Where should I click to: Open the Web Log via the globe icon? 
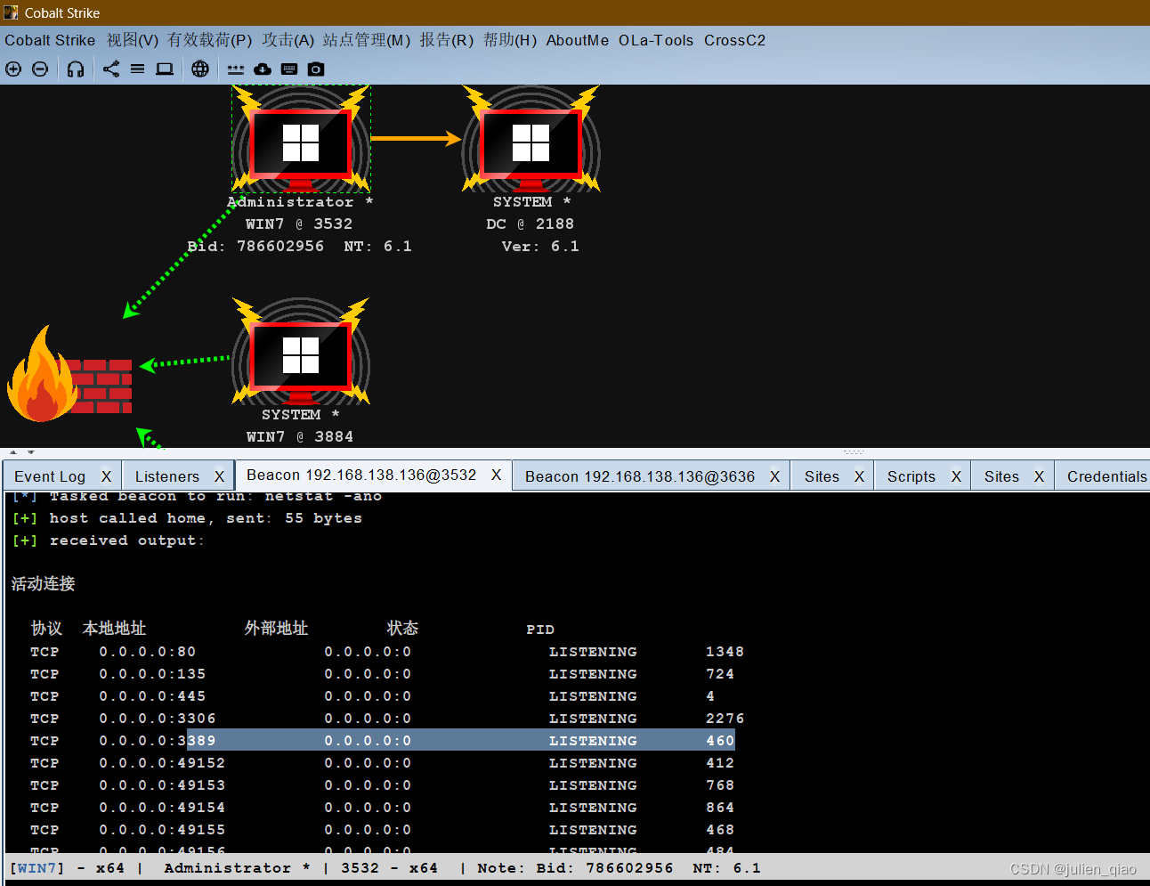coord(200,69)
